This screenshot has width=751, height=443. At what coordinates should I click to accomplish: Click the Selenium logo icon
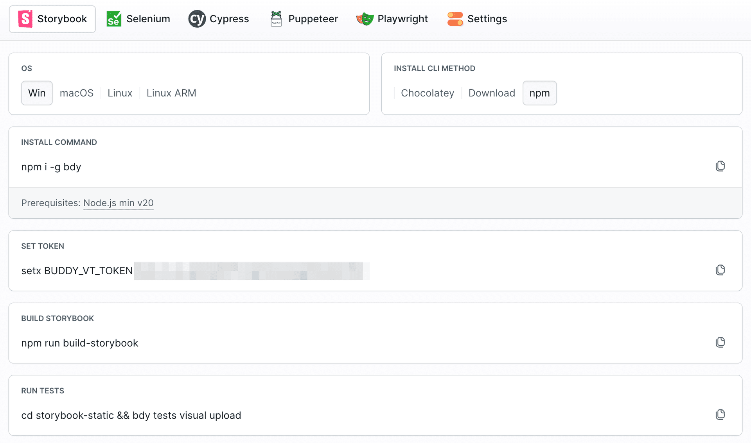pyautogui.click(x=114, y=19)
